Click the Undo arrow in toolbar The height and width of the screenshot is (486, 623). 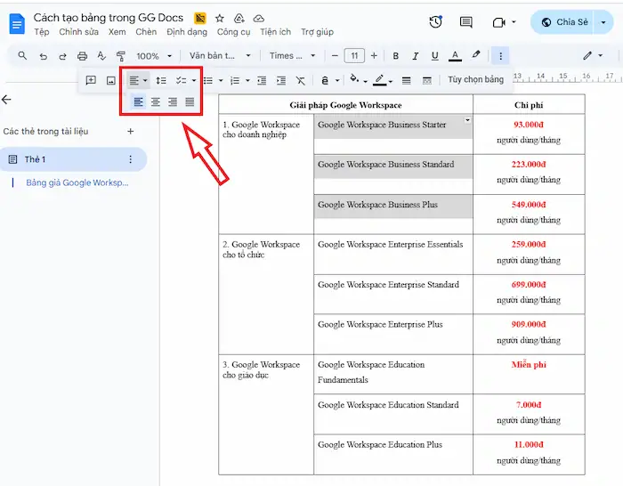click(x=43, y=56)
